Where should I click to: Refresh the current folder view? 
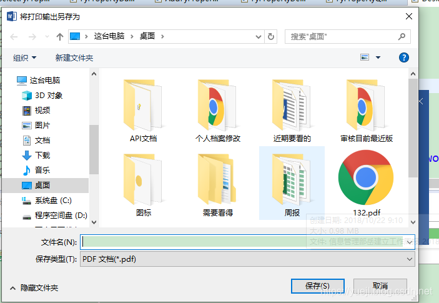click(271, 37)
